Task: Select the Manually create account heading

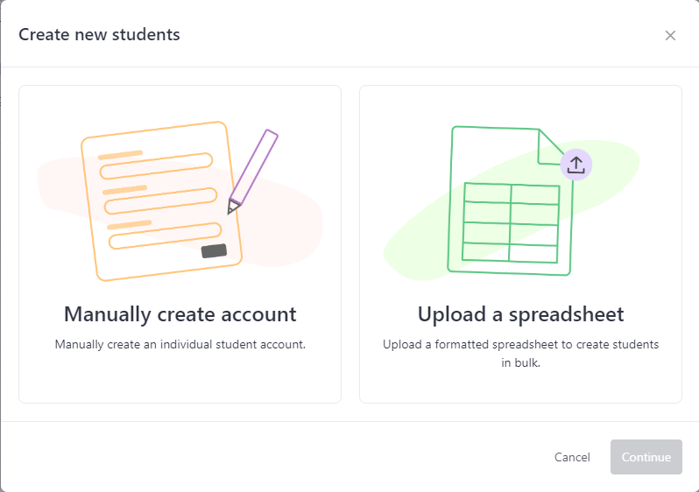Action: pos(180,314)
